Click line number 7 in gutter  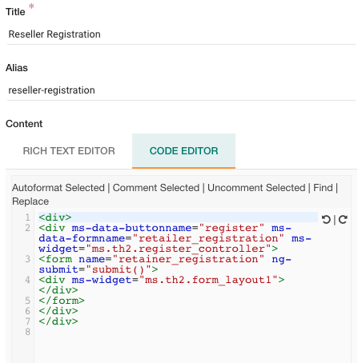coord(27,321)
